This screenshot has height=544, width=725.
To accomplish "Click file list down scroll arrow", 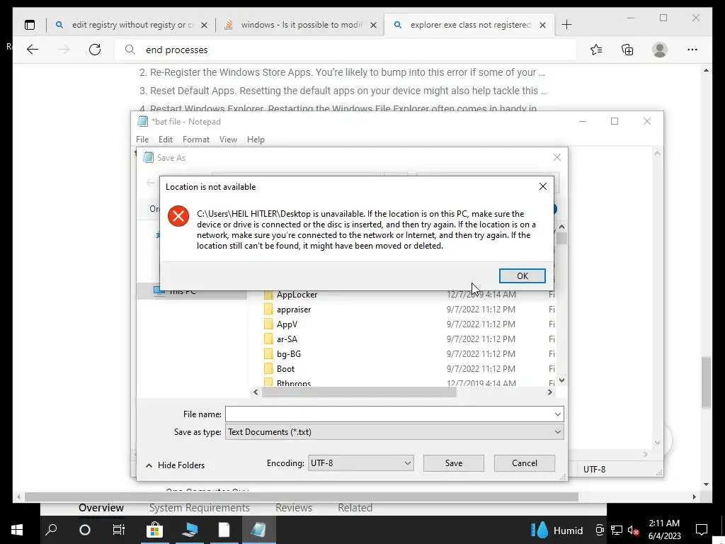I will pyautogui.click(x=561, y=380).
